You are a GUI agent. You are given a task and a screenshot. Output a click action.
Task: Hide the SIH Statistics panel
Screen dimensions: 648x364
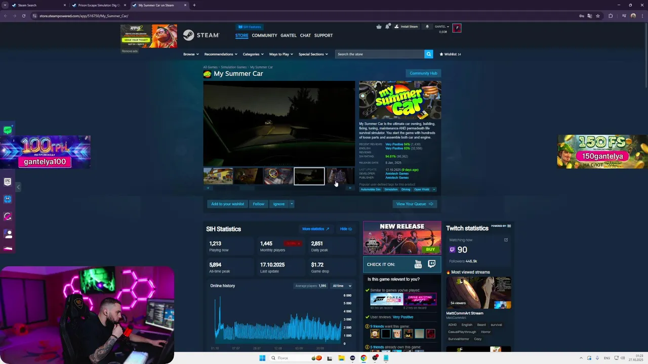click(x=346, y=229)
